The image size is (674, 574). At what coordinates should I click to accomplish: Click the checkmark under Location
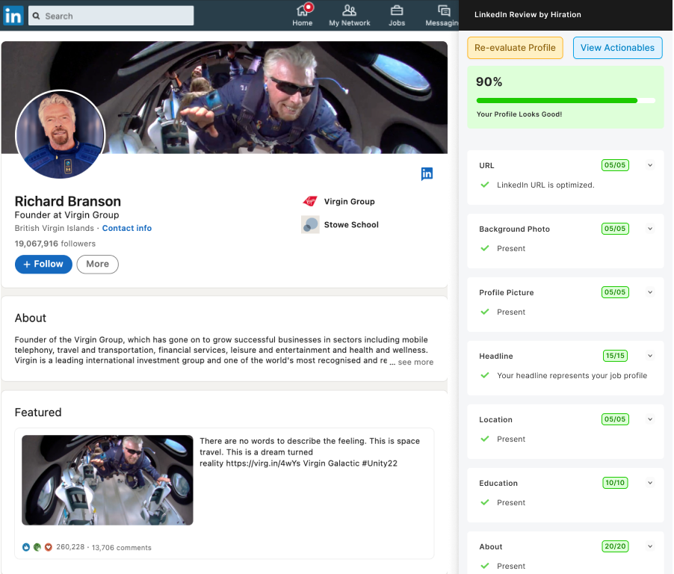[485, 439]
